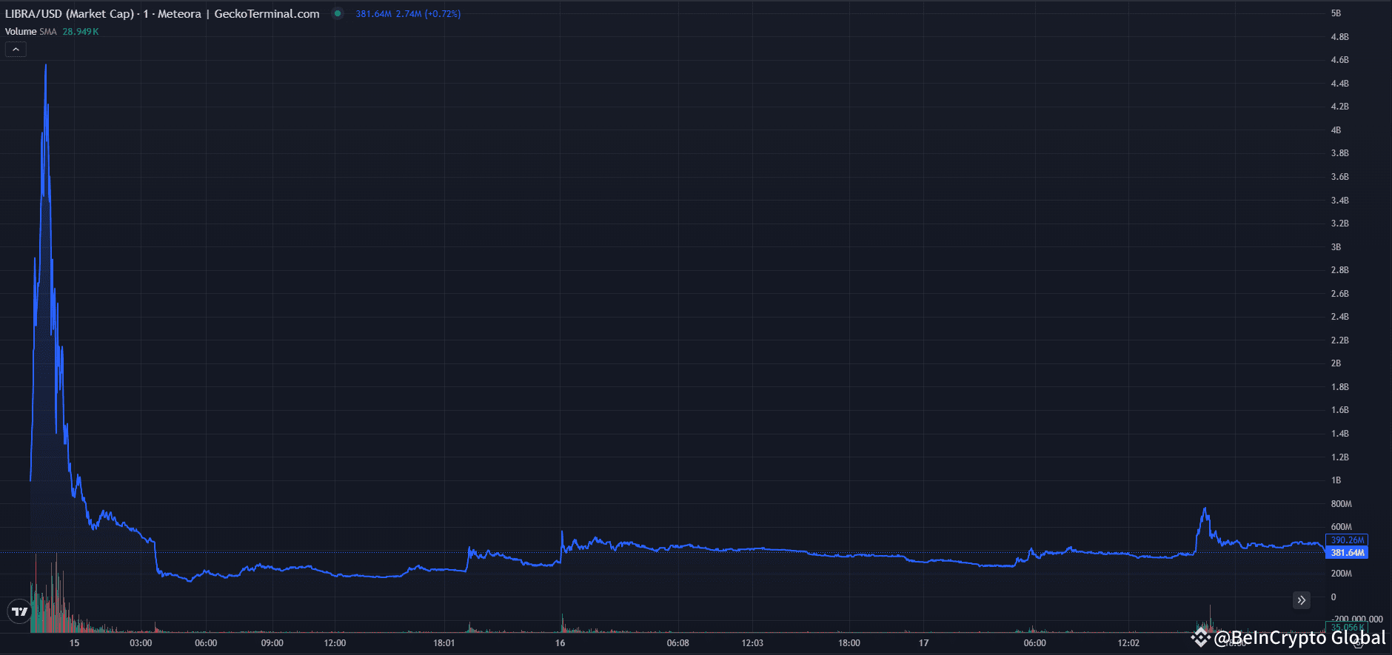The image size is (1392, 655).
Task: Click the GeckoTerminal.com source label
Action: coord(267,14)
